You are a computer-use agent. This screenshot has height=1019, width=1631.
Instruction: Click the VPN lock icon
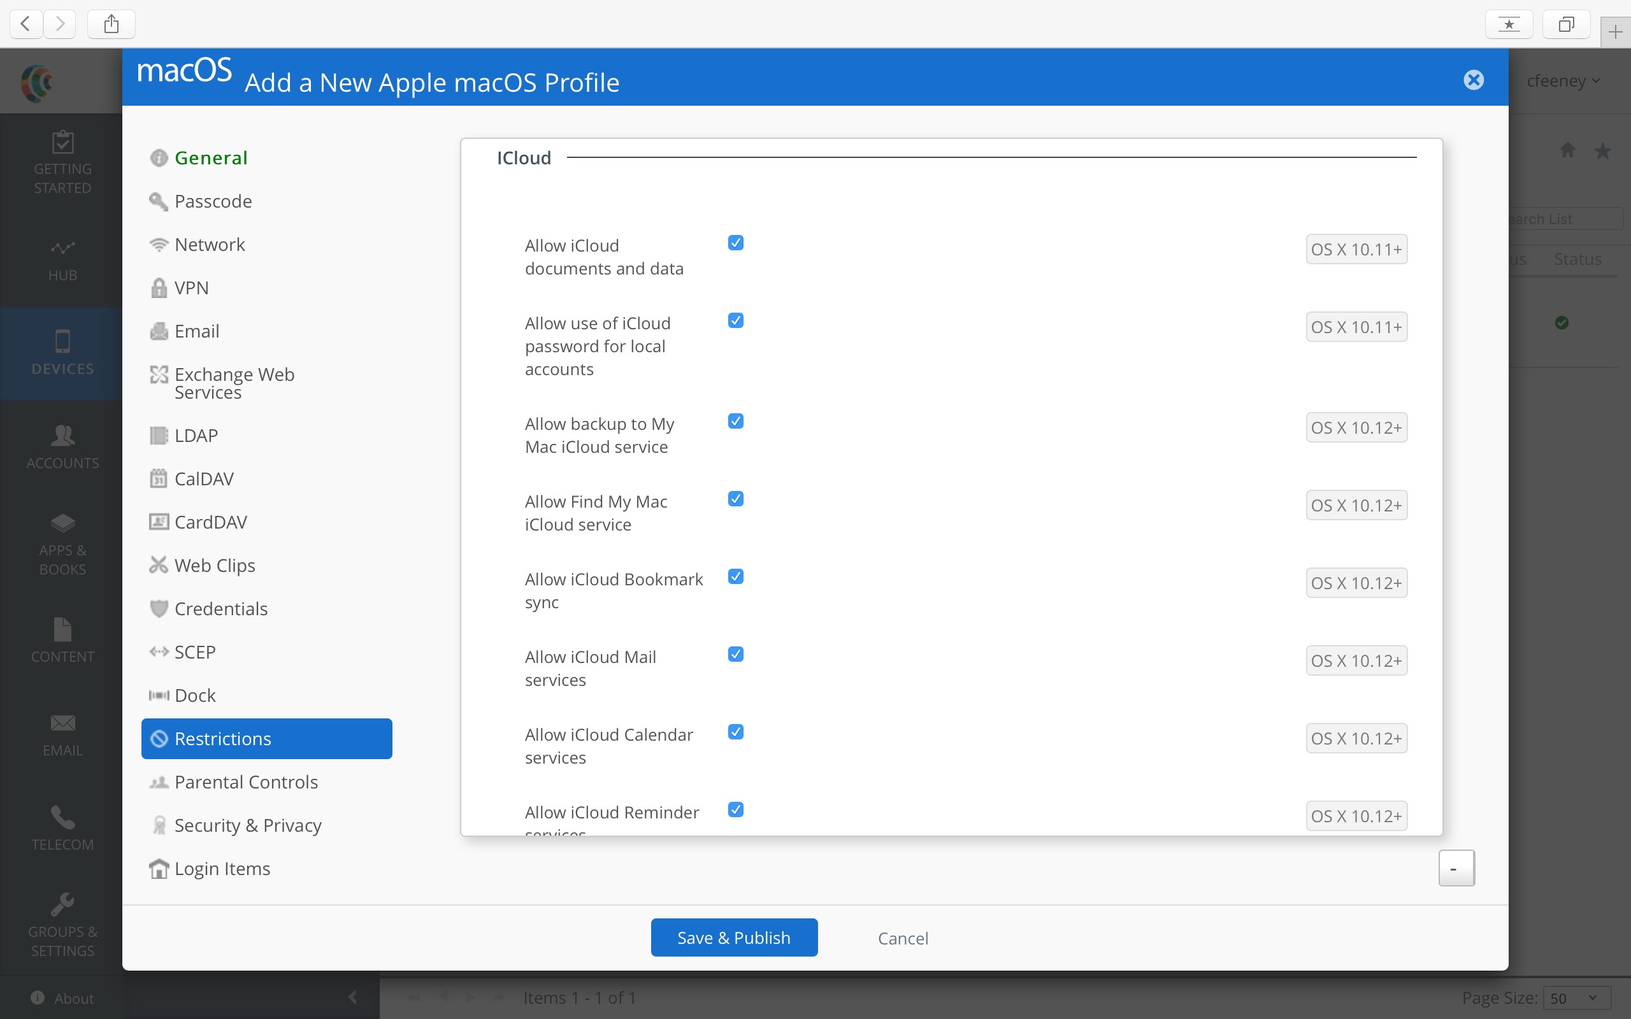coord(159,288)
